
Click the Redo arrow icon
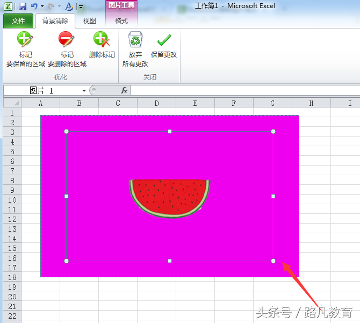(x=52, y=6)
